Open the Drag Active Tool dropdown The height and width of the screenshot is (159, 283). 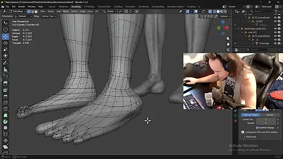49,16
